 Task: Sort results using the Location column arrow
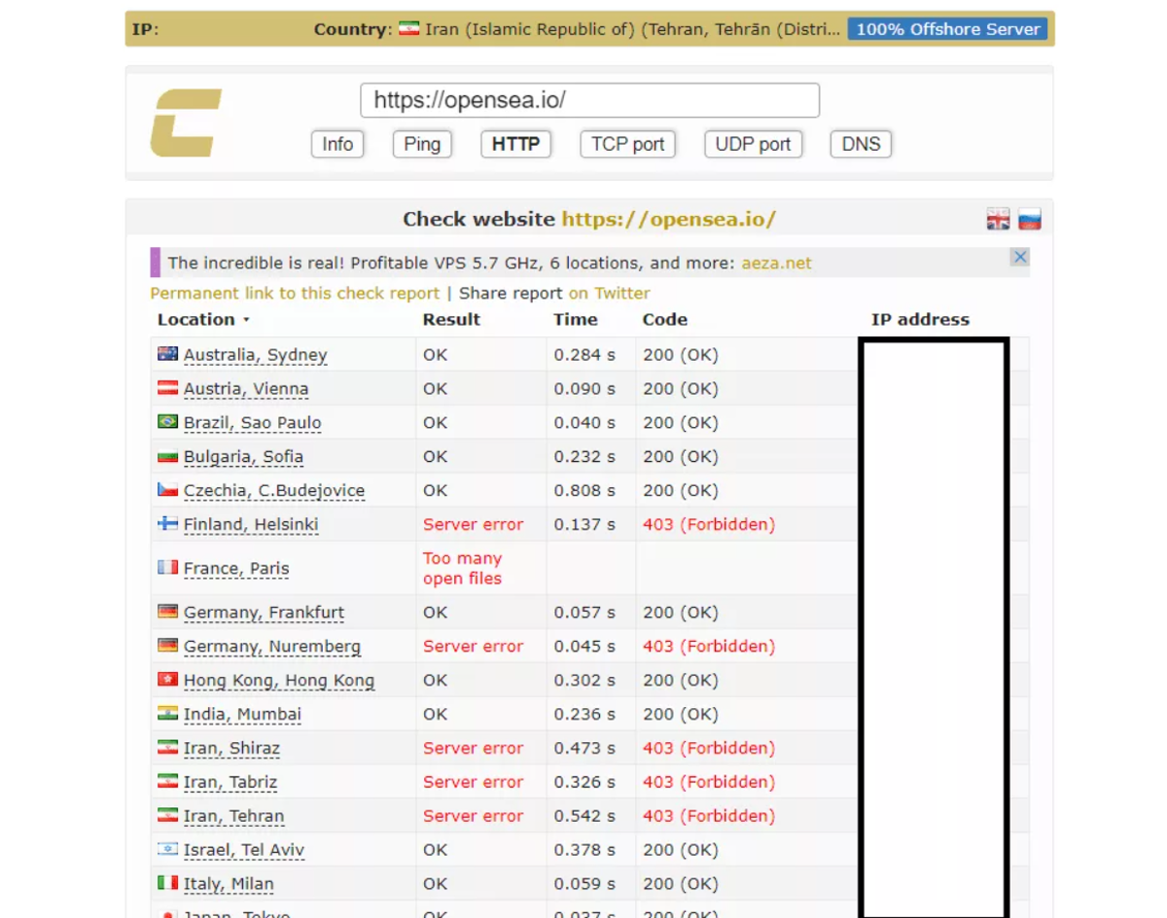click(x=246, y=320)
